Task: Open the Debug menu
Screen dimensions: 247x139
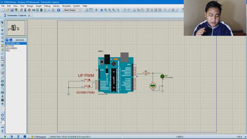Action: pyautogui.click(x=47, y=6)
